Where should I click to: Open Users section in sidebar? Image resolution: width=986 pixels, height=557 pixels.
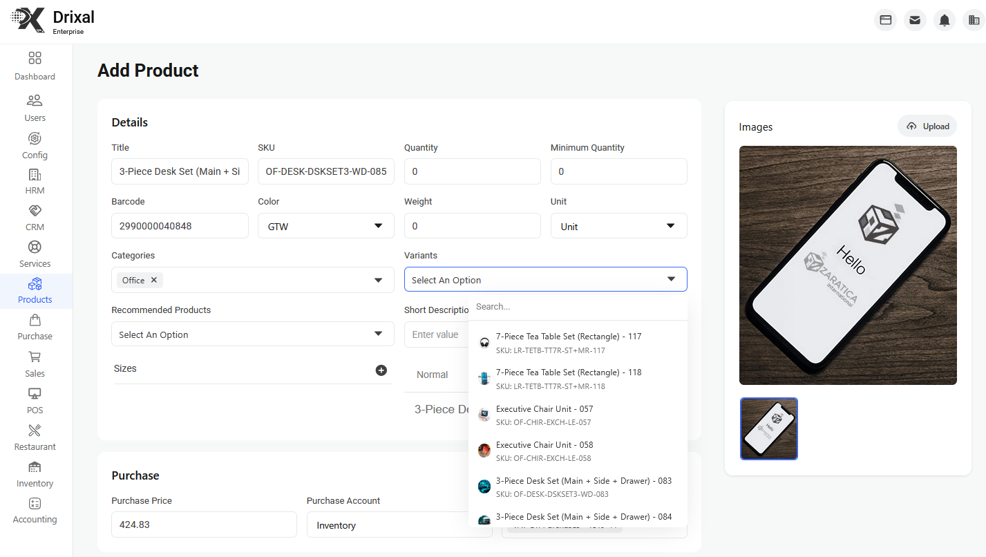click(35, 108)
